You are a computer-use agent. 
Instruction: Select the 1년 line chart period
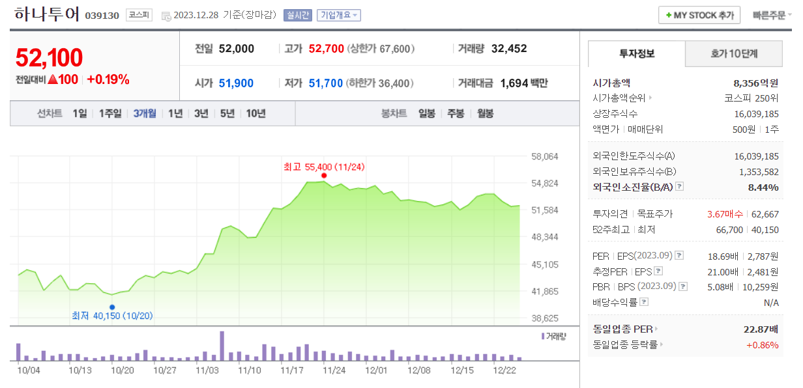tap(175, 113)
